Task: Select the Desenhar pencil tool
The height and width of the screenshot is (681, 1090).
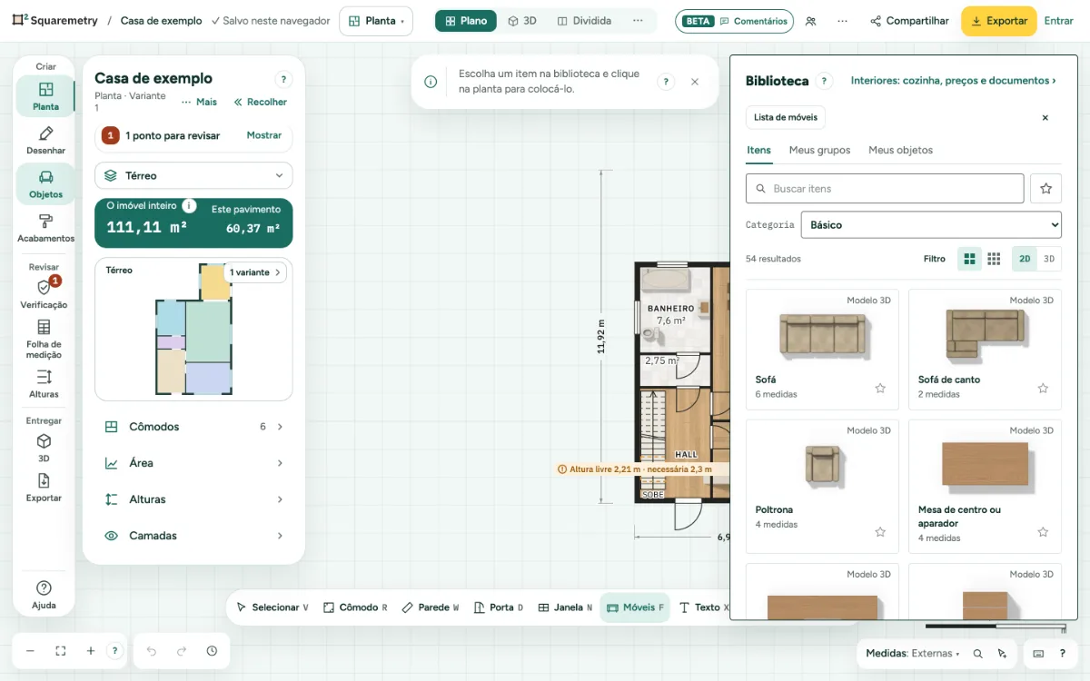Action: [x=45, y=141]
